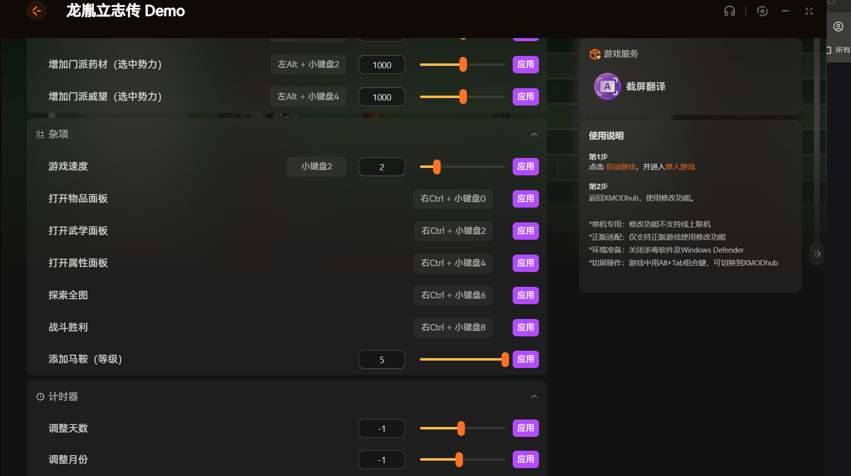The width and height of the screenshot is (851, 476).
Task: Apply the 战斗胜利 cheat
Action: 525,327
